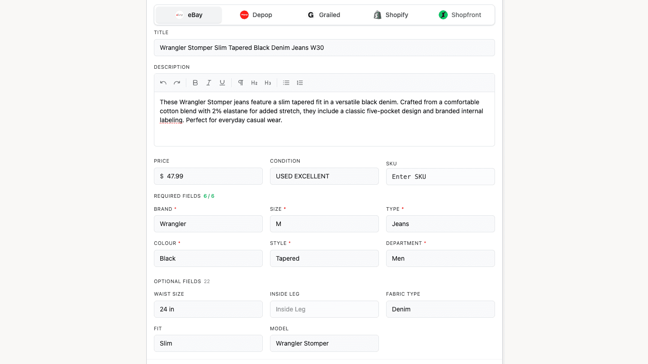Open the Condition field USED EXCELLENT
The image size is (648, 364).
(324, 176)
